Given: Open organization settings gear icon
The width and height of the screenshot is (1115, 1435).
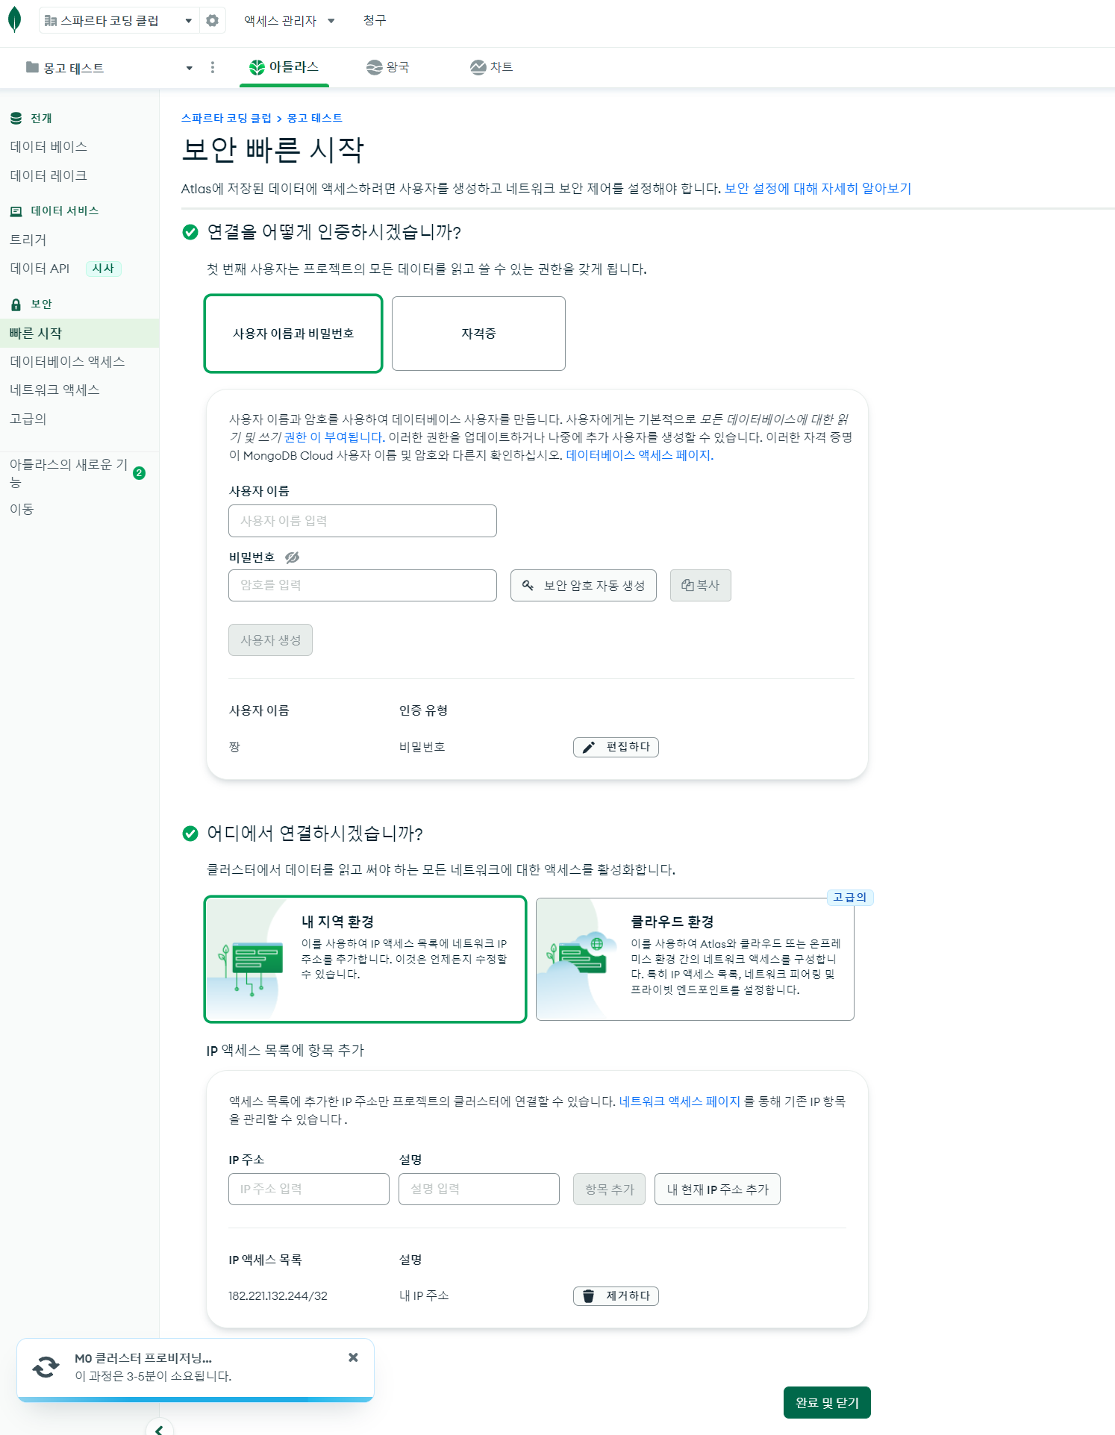Looking at the screenshot, I should click(x=213, y=21).
